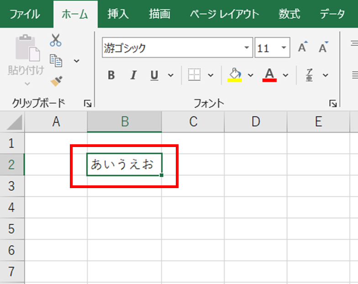Click the Cut scissors icon
358x284 pixels.
click(x=56, y=40)
